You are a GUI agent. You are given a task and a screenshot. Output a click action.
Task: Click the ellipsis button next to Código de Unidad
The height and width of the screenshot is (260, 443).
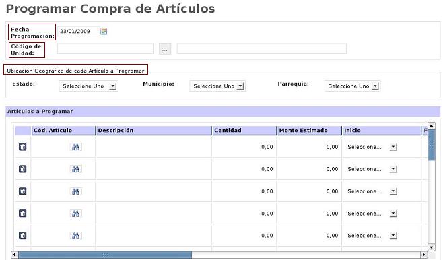[165, 49]
